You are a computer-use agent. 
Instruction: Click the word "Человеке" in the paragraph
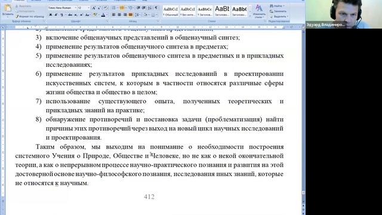tap(165, 156)
